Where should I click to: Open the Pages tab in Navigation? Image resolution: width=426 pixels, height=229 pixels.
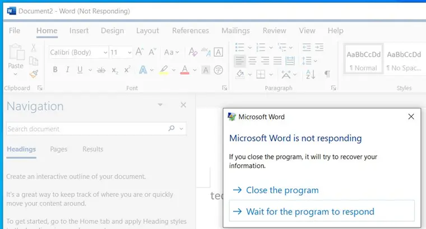pos(59,149)
